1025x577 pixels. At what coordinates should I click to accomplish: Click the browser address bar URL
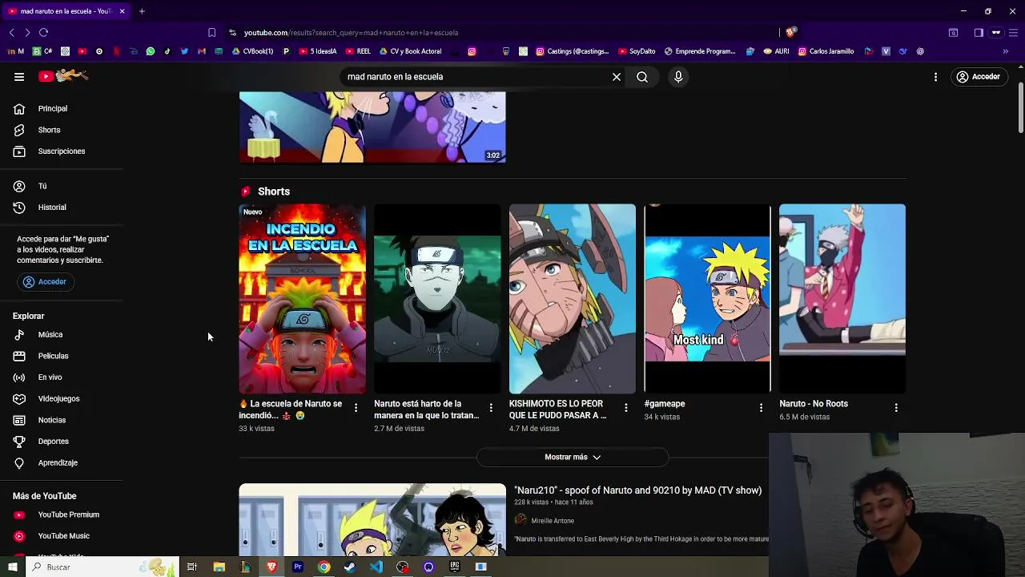[351, 33]
